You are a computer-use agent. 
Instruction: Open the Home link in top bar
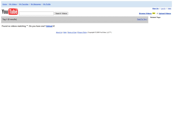click(x=4, y=4)
